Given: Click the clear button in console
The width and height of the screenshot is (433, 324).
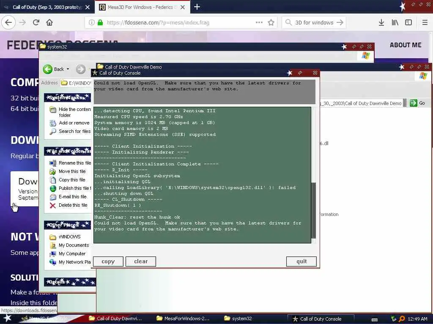Looking at the screenshot, I should 141,262.
